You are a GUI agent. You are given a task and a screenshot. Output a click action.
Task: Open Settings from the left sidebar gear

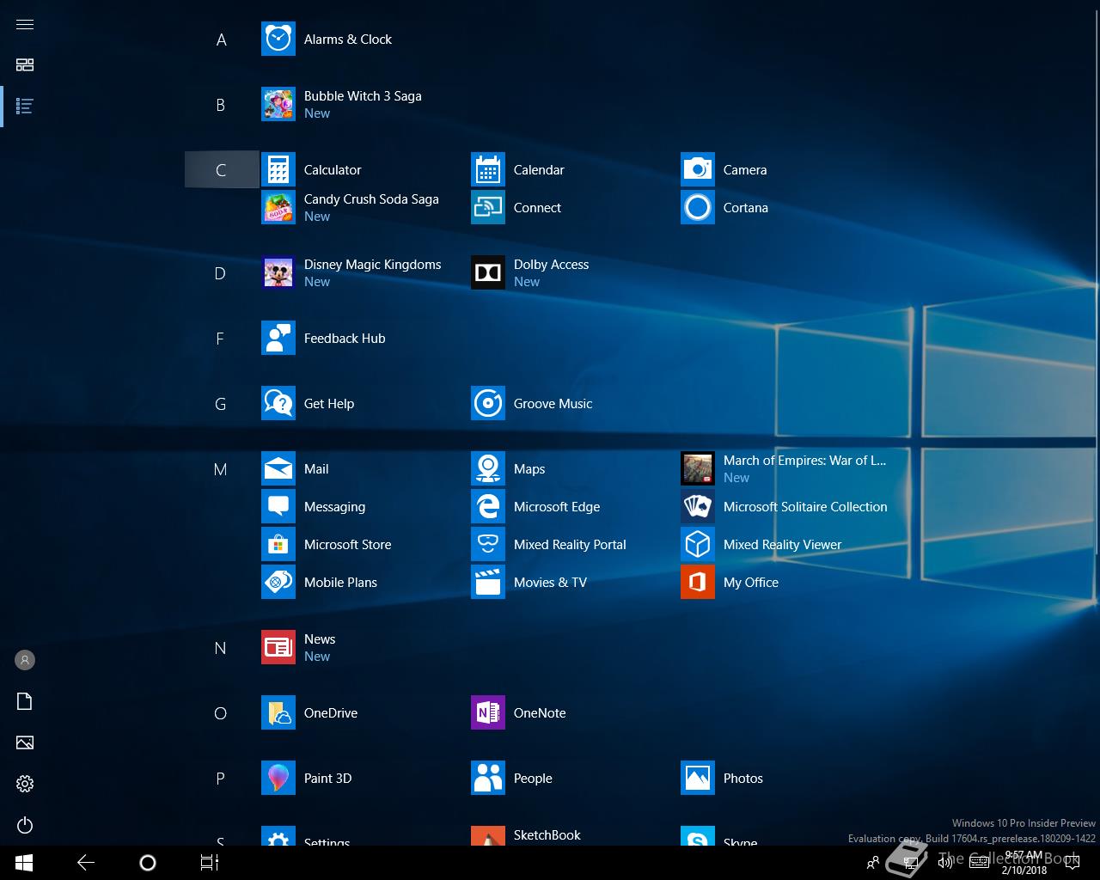pyautogui.click(x=25, y=784)
